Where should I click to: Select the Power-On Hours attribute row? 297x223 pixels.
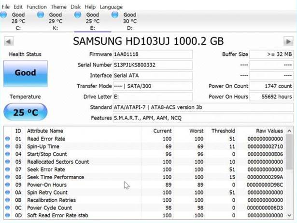click(144, 184)
